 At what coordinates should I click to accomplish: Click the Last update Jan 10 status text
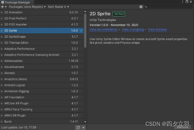19,127
